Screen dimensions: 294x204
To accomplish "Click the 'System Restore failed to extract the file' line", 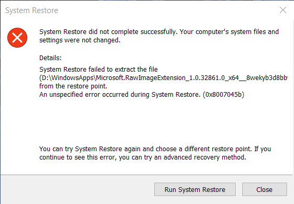I will pos(99,70).
